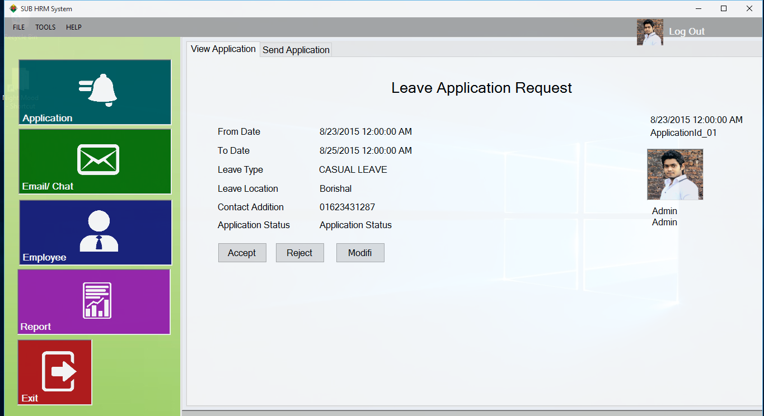
Task: Click the applicant's profile photo
Action: (x=674, y=174)
